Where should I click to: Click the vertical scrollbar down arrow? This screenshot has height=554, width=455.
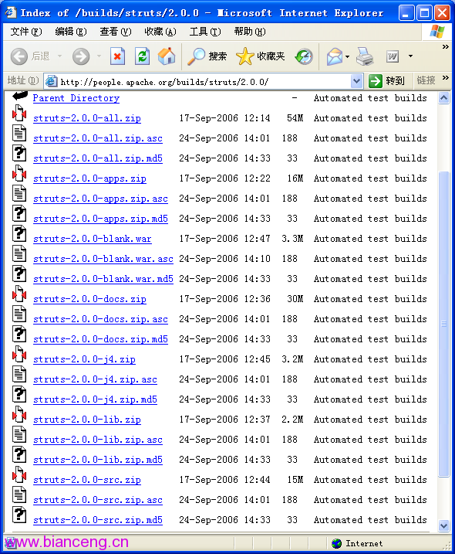pos(443,525)
